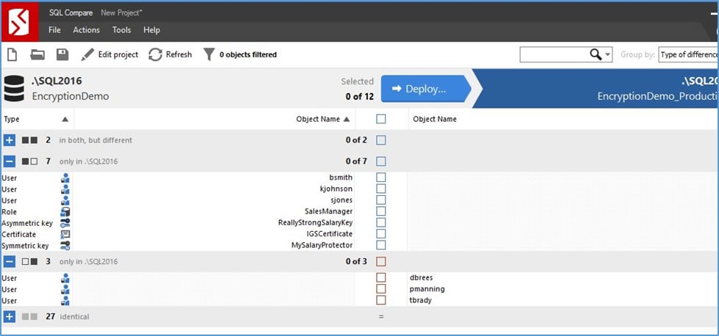This screenshot has height=336, width=719.
Task: Expand the 'in both, but different' group
Action: point(9,140)
